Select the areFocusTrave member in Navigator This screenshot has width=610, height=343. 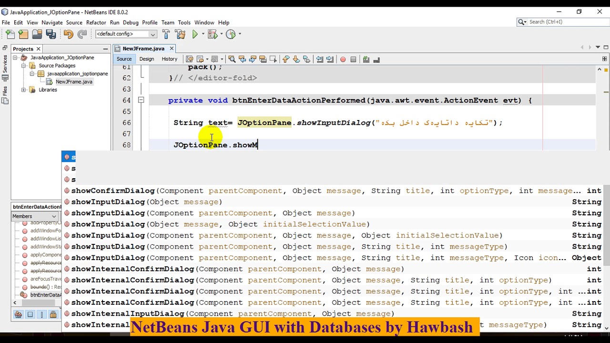click(46, 279)
